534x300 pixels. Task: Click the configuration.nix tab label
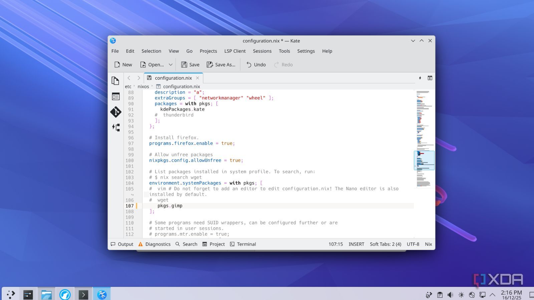coord(173,78)
